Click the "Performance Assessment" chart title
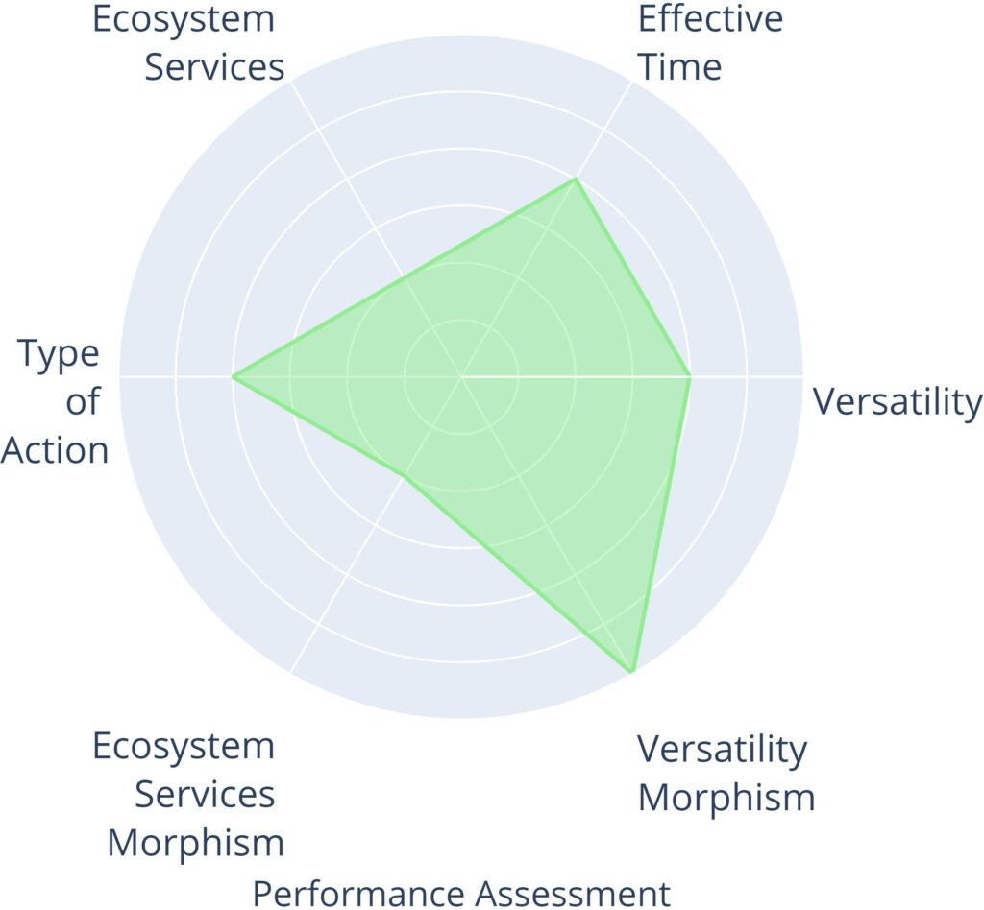The width and height of the screenshot is (984, 910). click(x=461, y=893)
